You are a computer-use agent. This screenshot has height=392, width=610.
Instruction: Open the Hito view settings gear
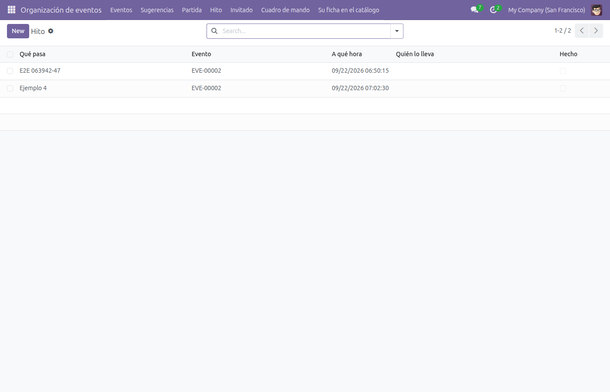pos(51,31)
